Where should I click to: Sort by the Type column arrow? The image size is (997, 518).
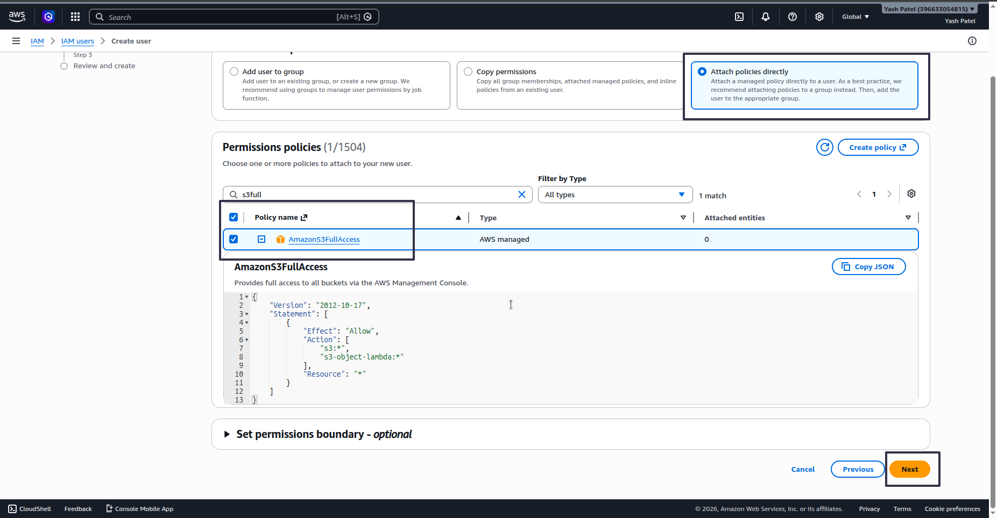pos(683,218)
